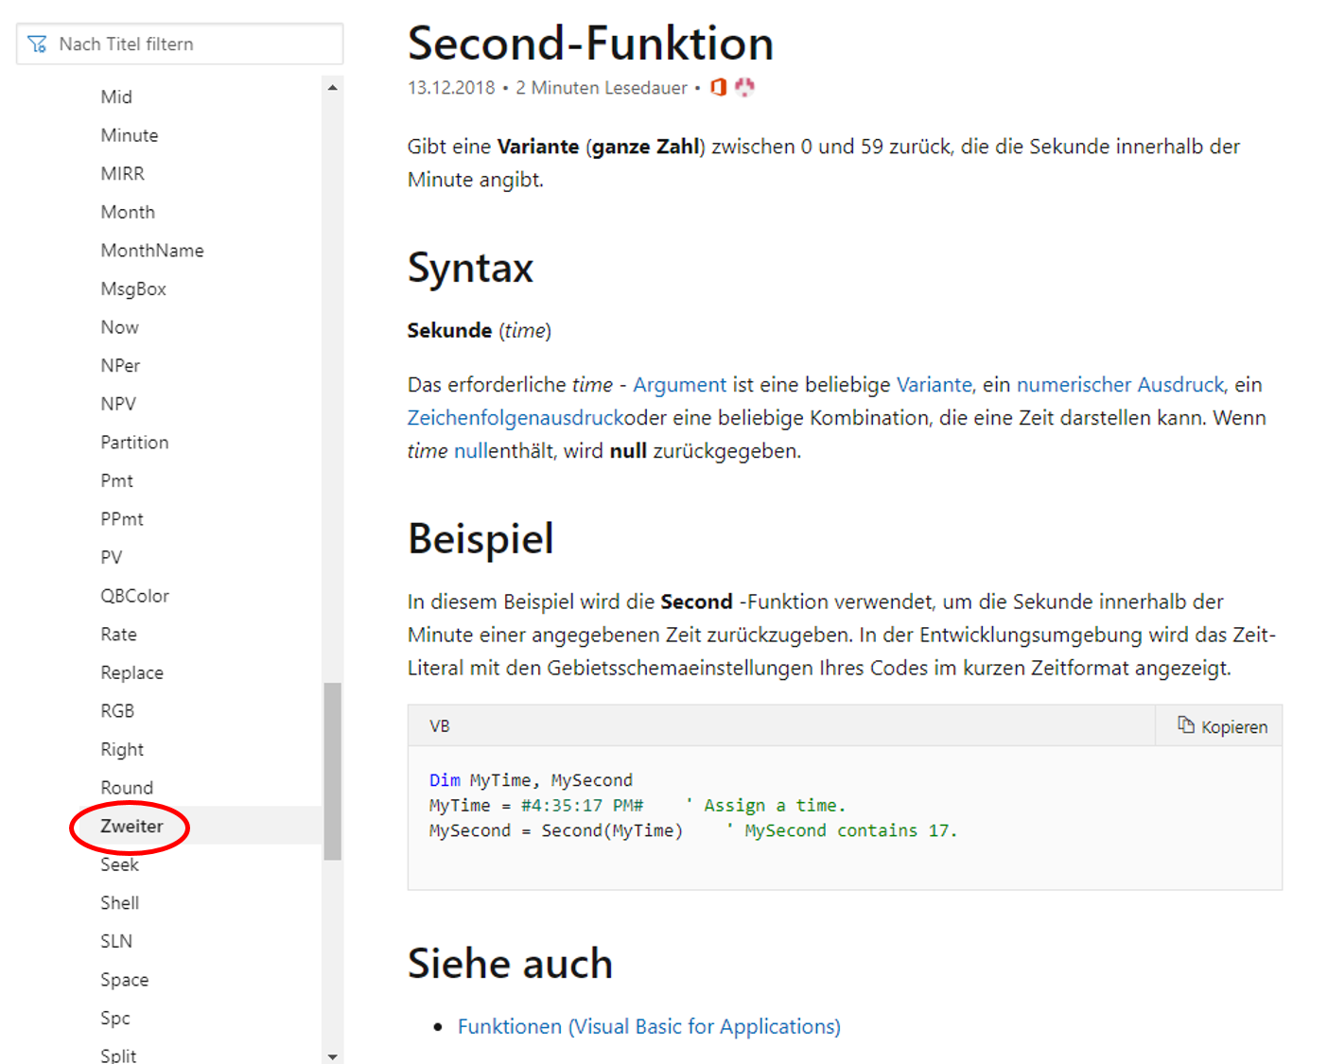Viewport: 1328px width, 1064px height.
Task: Open the Minute function page
Action: (x=130, y=135)
